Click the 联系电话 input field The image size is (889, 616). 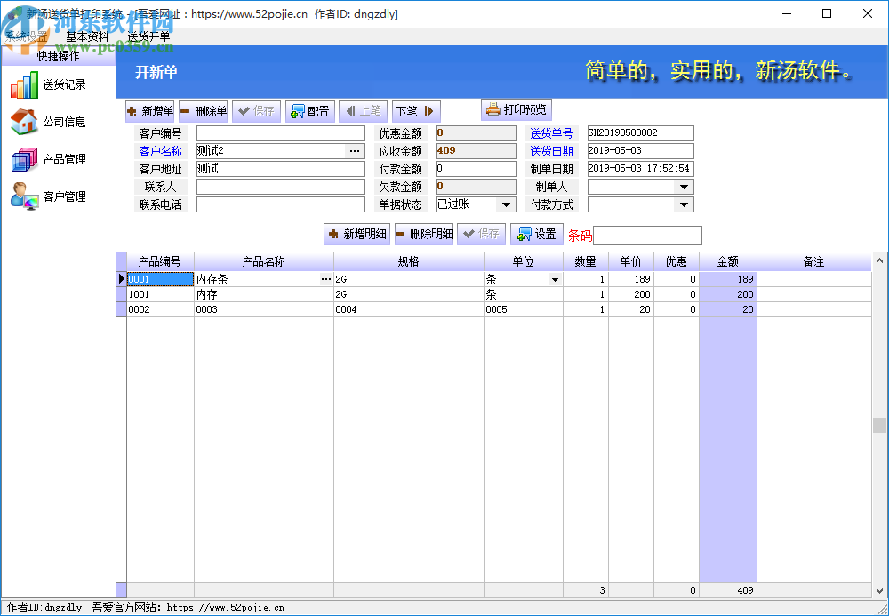(281, 204)
